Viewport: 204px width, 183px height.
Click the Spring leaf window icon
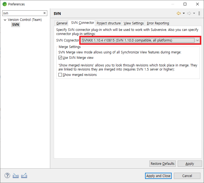coord(5,4)
